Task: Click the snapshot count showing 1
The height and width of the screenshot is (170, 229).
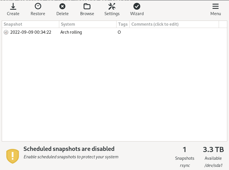Action: [185, 149]
